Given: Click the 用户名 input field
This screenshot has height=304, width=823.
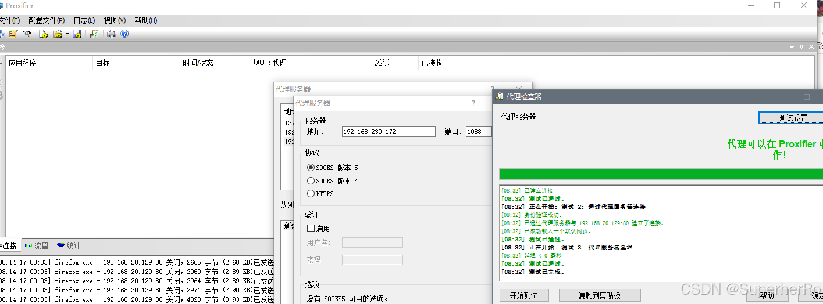Looking at the screenshot, I should point(372,243).
